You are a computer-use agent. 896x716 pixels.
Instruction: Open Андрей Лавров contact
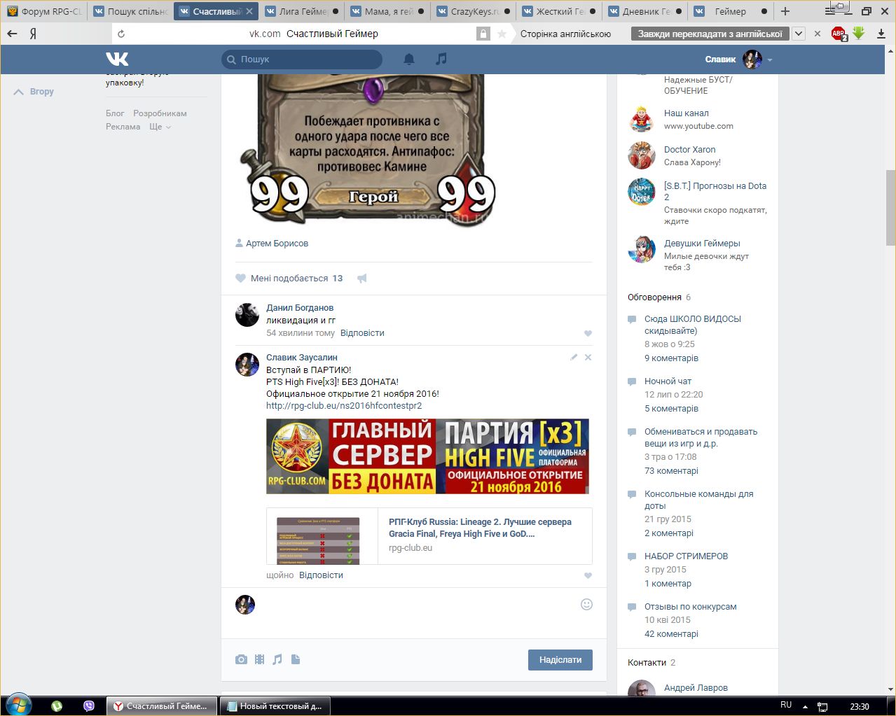pos(696,688)
